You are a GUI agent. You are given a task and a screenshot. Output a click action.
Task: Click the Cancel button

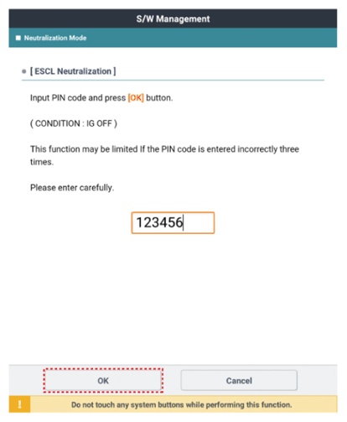[239, 380]
